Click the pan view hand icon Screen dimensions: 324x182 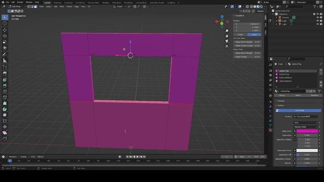pos(227,36)
